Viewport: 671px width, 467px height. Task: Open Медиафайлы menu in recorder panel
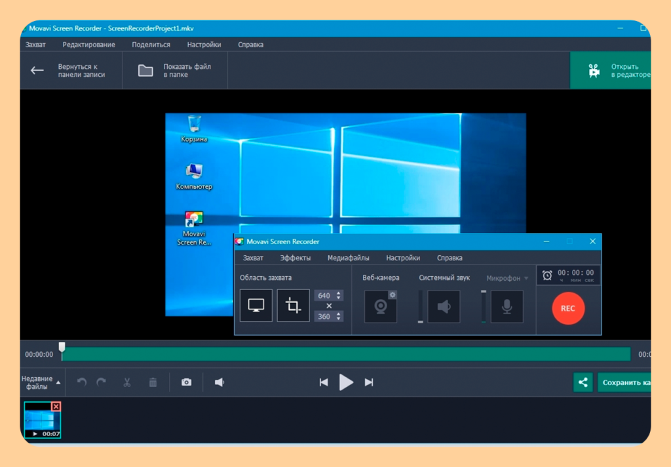click(349, 258)
